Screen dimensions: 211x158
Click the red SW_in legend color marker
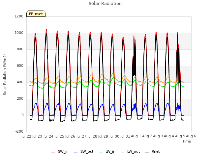click(x=53, y=152)
